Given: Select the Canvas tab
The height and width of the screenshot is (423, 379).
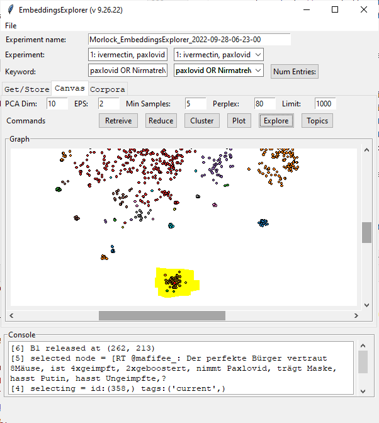Looking at the screenshot, I should coord(69,87).
